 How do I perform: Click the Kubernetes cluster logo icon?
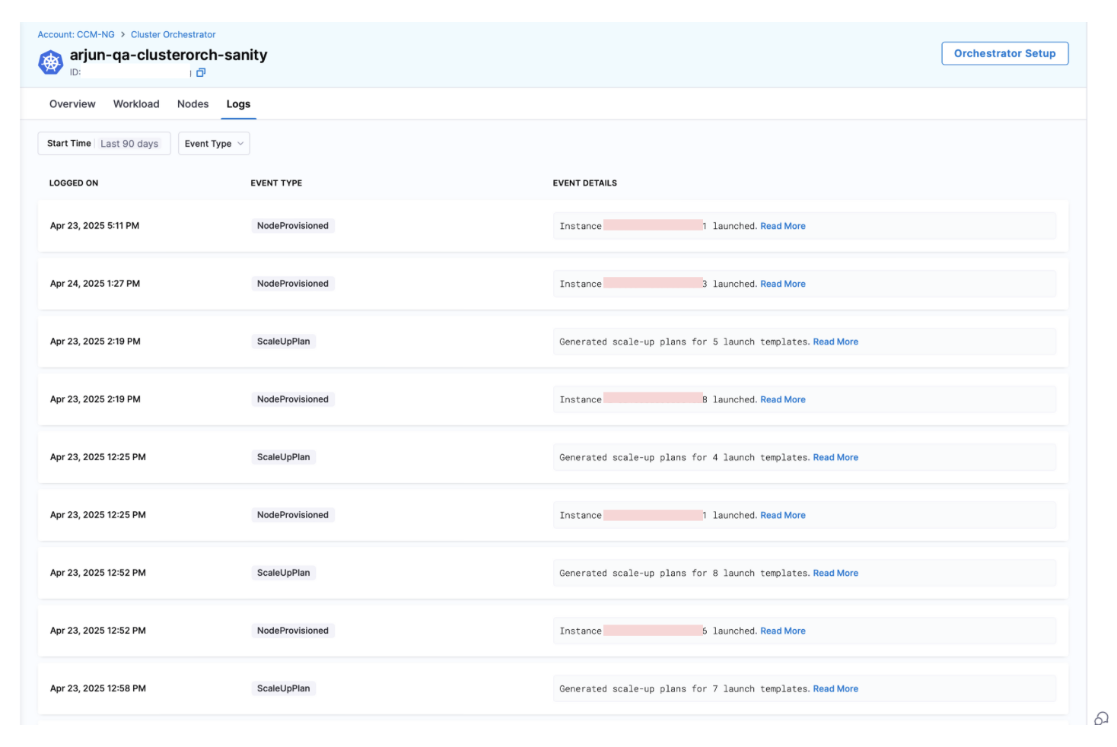point(51,62)
